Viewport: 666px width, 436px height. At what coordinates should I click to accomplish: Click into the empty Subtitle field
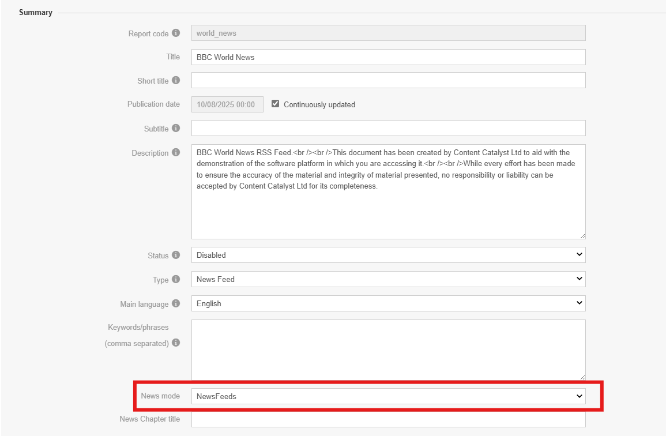pos(388,128)
